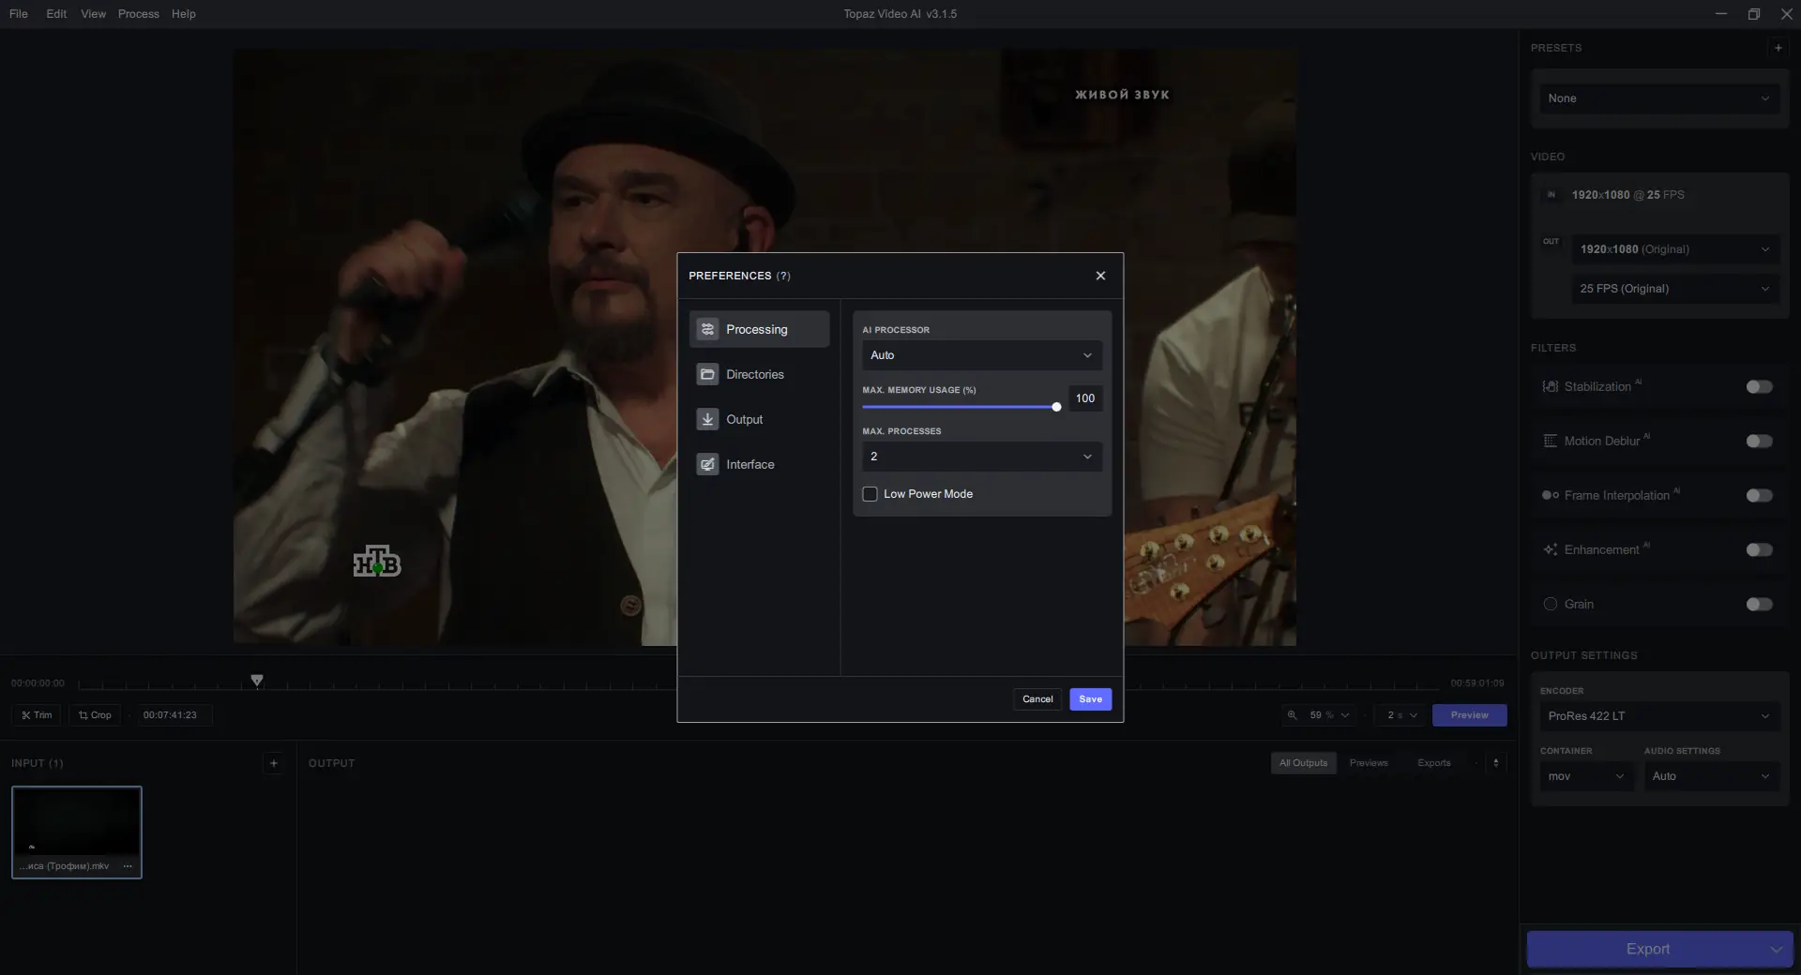Click the timeline playhead marker

(x=257, y=680)
